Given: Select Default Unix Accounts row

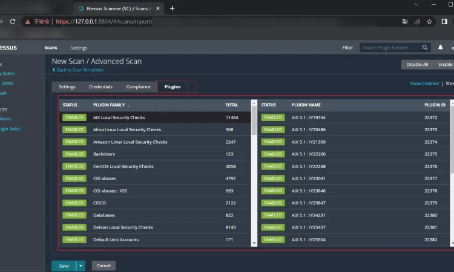Looking at the screenshot, I should coord(155,239).
